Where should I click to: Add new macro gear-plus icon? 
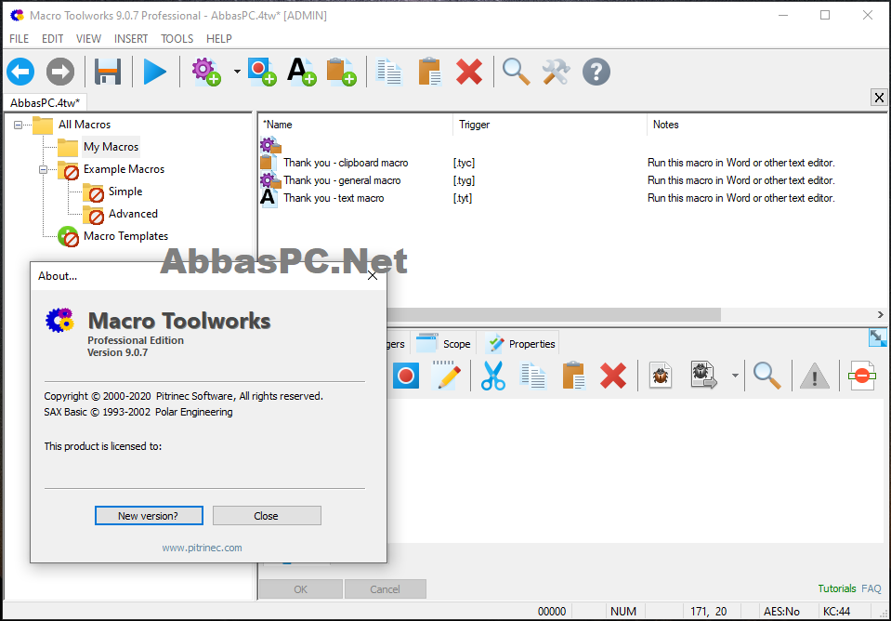coord(206,72)
